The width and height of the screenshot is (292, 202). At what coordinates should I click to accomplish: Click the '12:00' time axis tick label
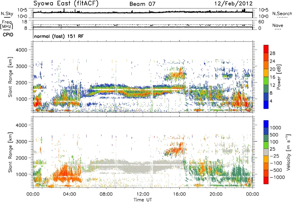(x=143, y=194)
